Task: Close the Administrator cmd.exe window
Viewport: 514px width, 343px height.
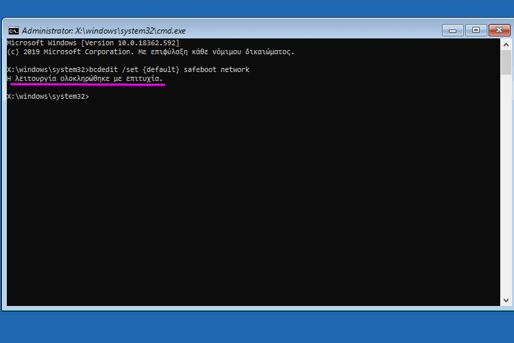Action: pyautogui.click(x=499, y=30)
